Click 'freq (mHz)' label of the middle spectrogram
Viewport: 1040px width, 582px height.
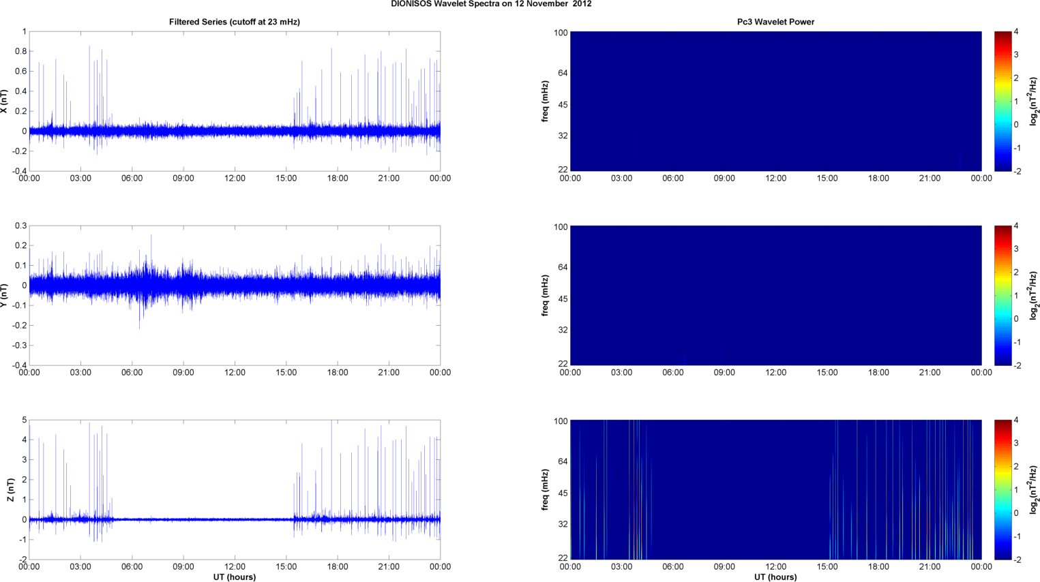[545, 296]
